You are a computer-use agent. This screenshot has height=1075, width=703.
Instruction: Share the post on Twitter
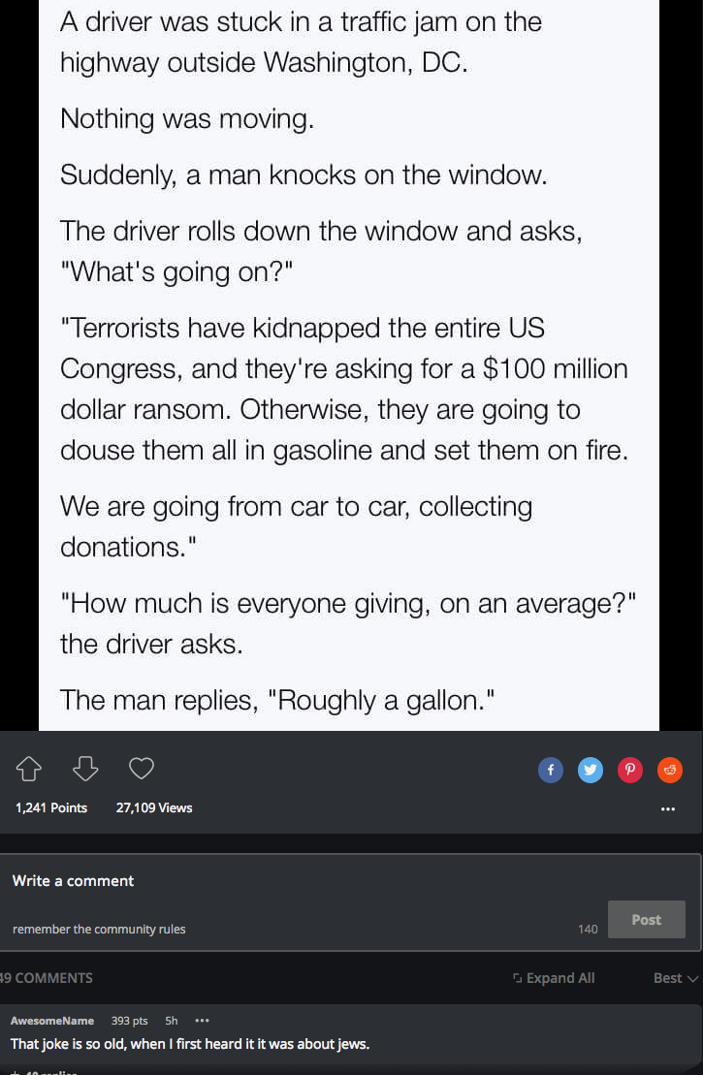pyautogui.click(x=590, y=770)
